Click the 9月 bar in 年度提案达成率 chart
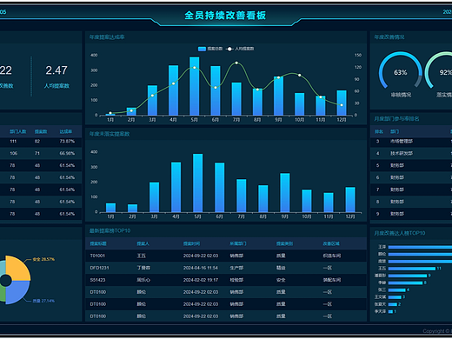Screen dimensions: 452x339 click(x=278, y=96)
